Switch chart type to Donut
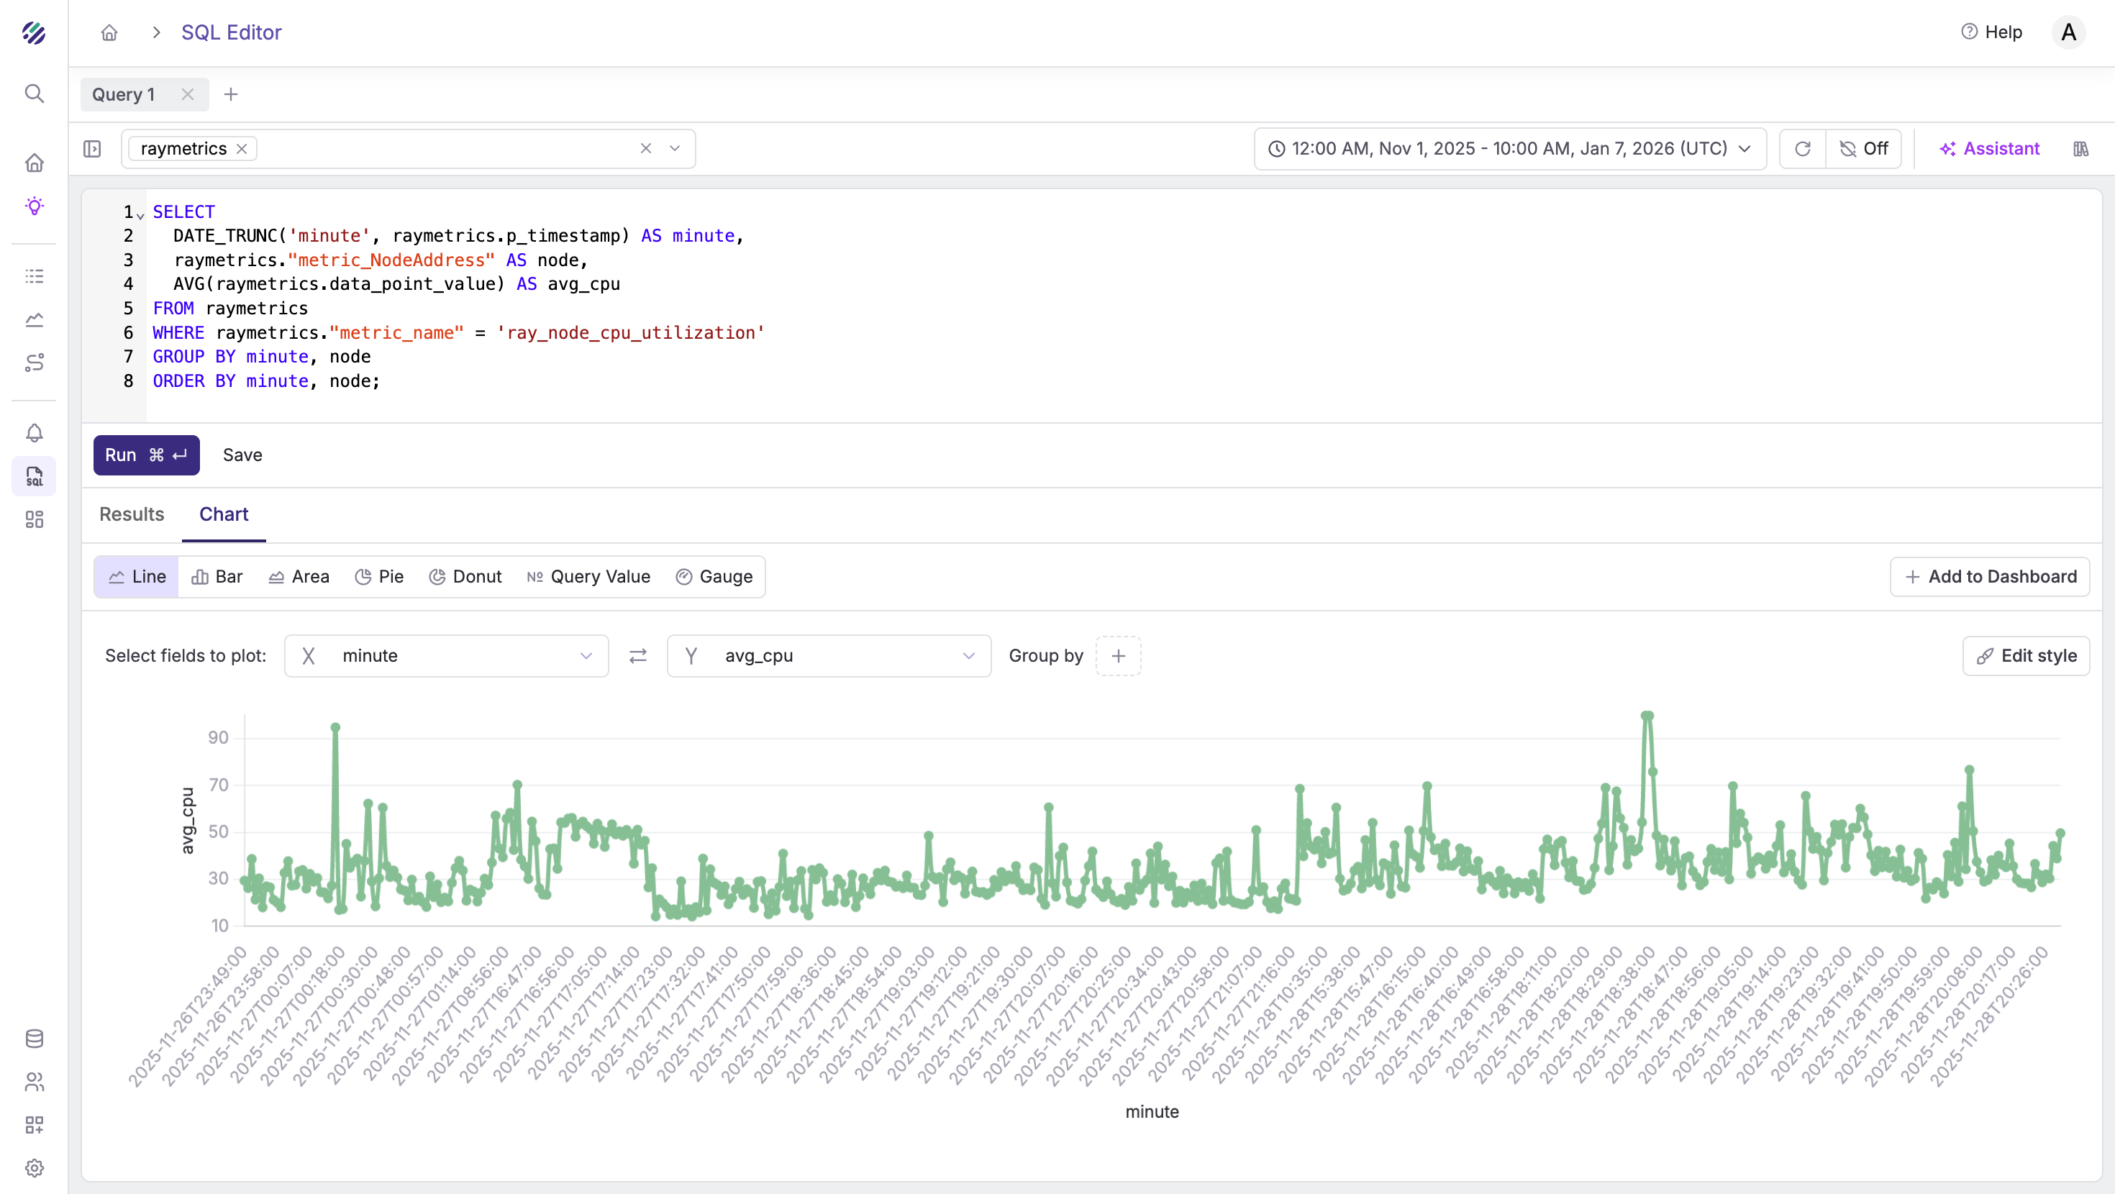 coord(465,576)
